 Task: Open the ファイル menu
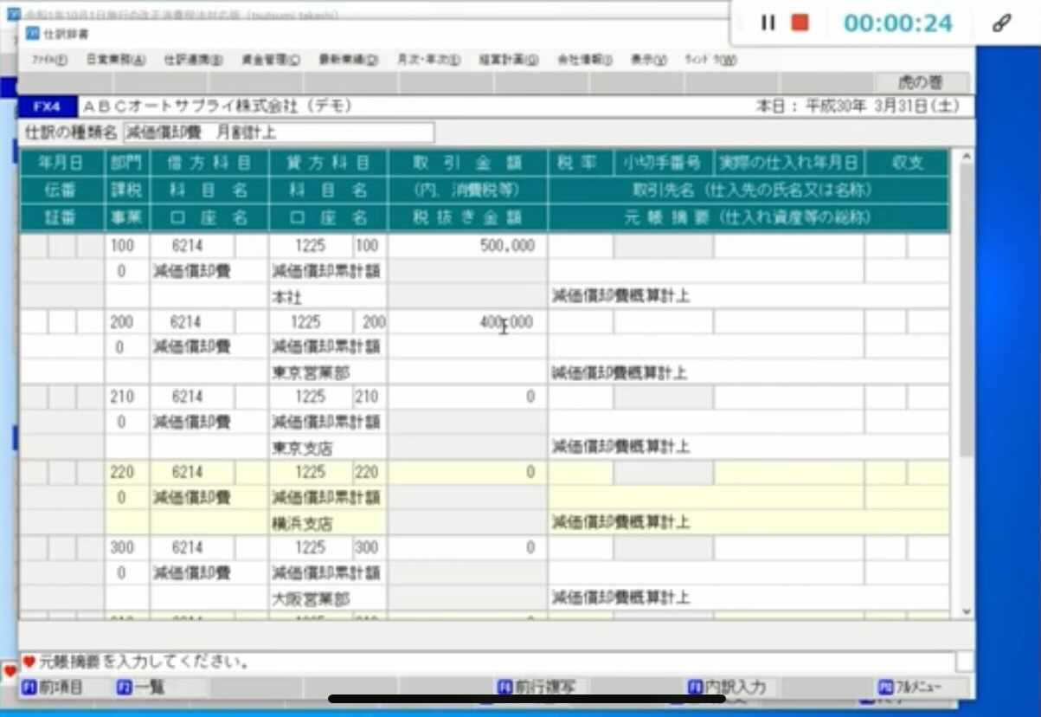click(x=49, y=60)
